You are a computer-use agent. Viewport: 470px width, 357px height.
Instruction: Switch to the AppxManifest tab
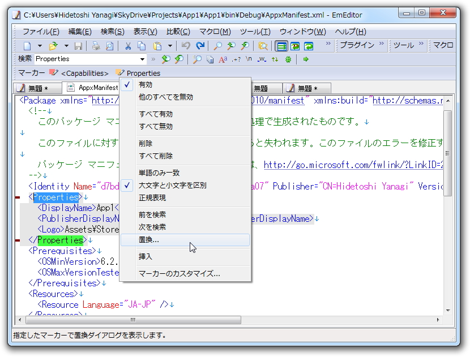click(91, 88)
